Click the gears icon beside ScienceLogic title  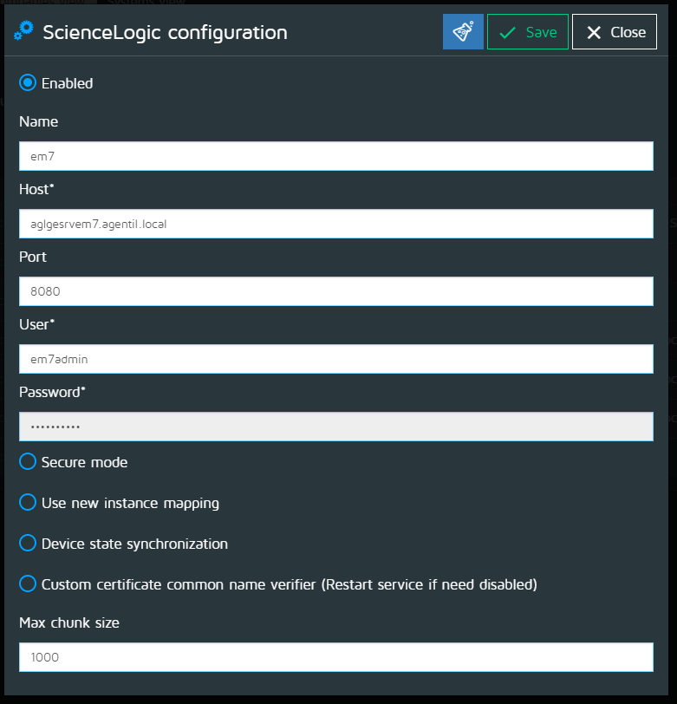25,32
